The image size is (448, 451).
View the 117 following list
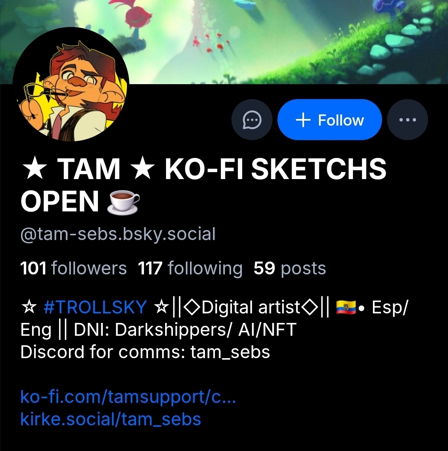coord(190,268)
